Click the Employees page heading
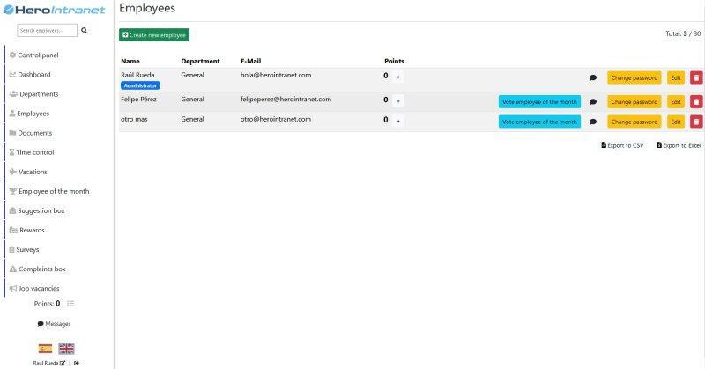This screenshot has height=369, width=705. click(147, 8)
